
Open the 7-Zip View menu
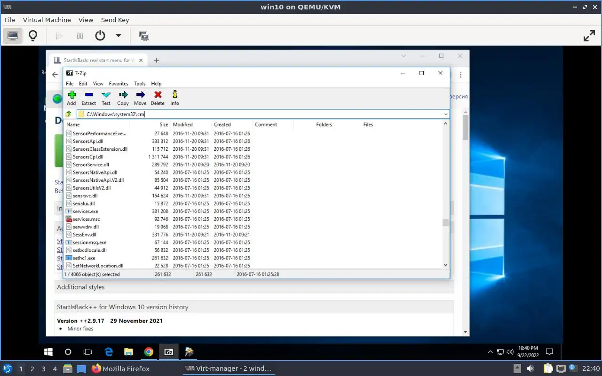coord(98,84)
